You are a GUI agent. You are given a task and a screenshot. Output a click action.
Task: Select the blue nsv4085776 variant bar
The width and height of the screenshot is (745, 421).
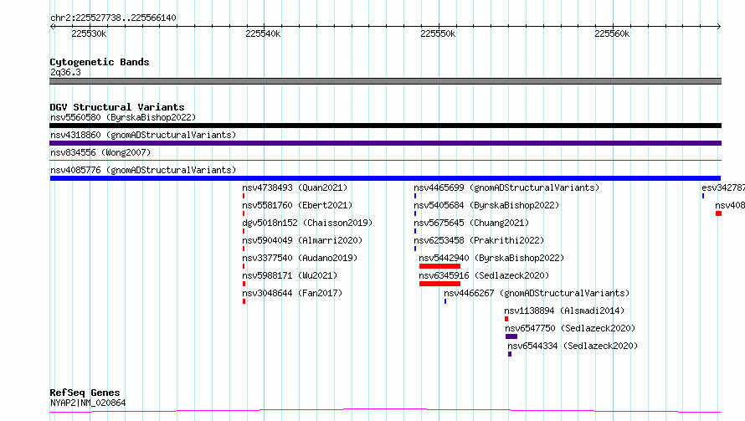(385, 178)
